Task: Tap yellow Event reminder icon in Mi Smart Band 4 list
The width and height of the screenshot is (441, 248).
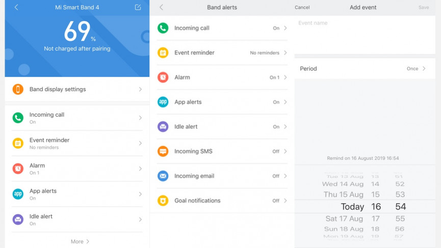Action: pos(18,143)
